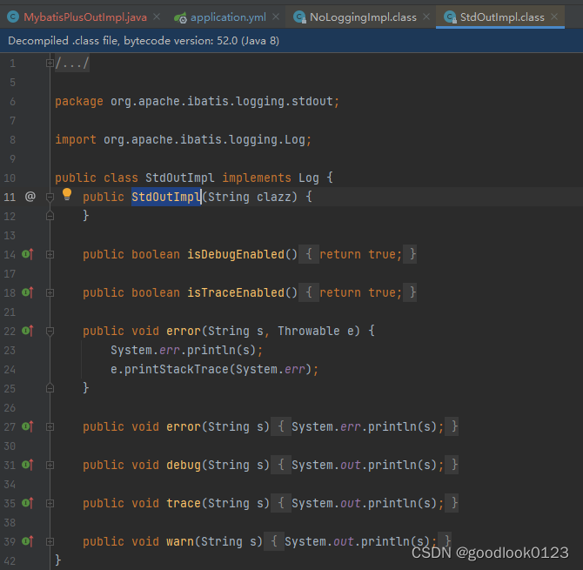583x570 pixels.
Task: Click the Log interface after implements
Action: coord(309,178)
